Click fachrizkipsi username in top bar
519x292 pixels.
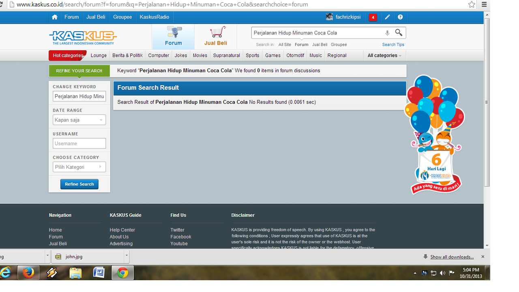(348, 17)
